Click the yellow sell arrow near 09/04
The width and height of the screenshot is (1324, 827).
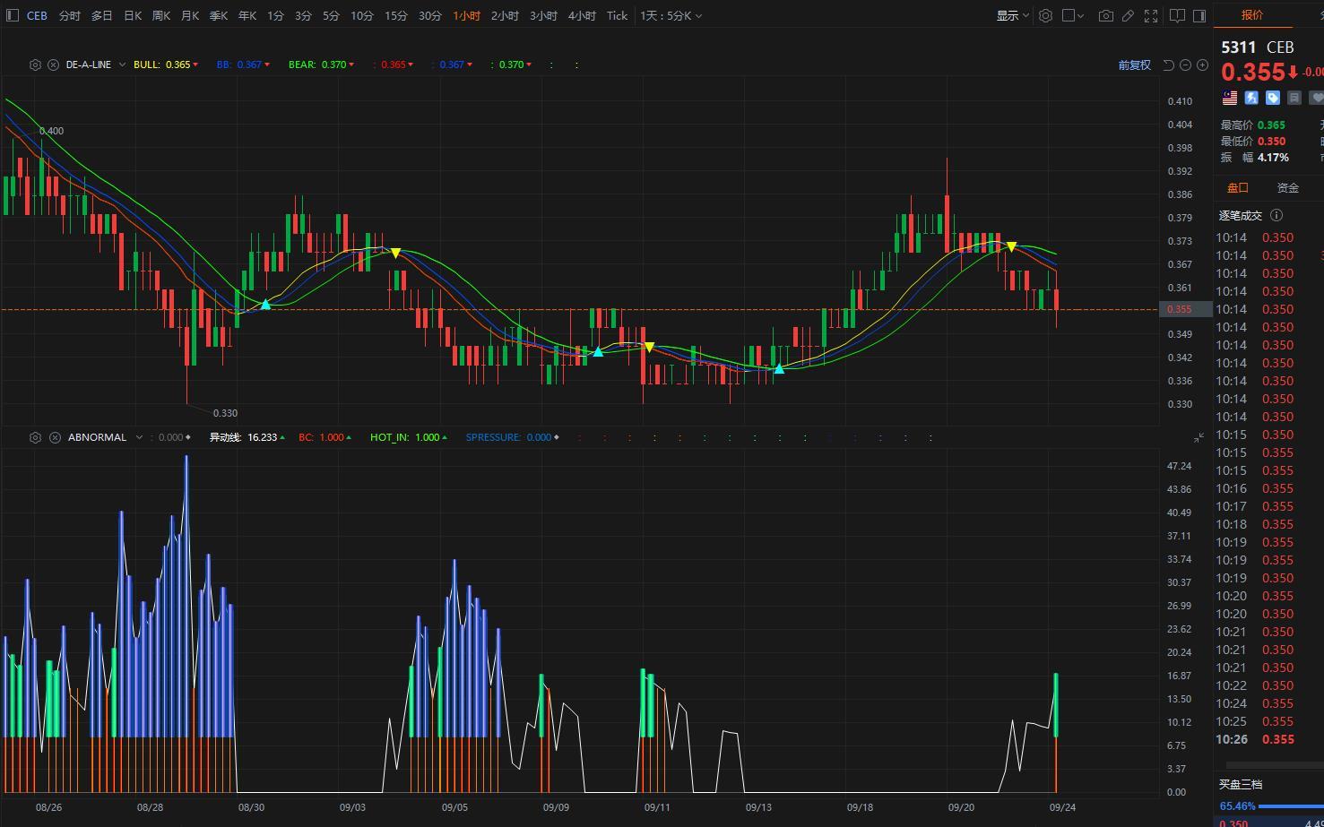tap(395, 254)
